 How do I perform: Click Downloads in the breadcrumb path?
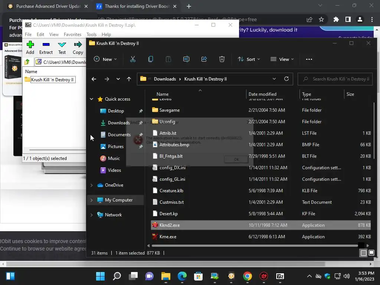click(x=165, y=79)
